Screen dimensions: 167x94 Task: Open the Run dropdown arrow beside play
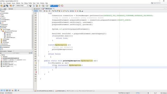click(41, 6)
